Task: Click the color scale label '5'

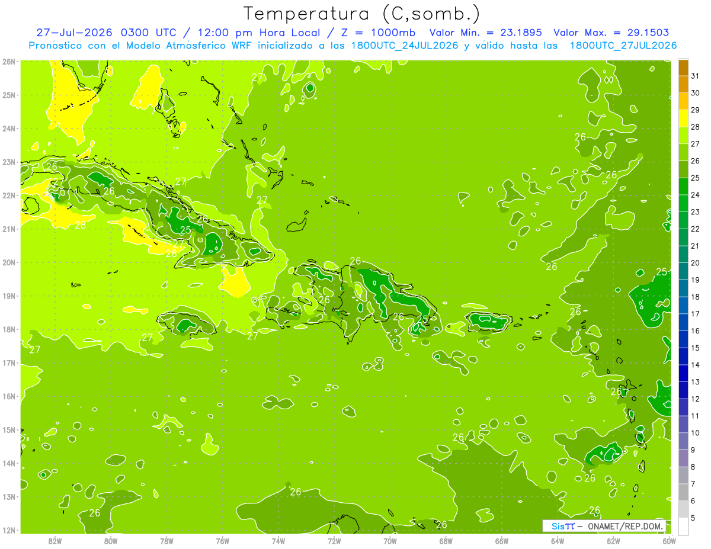Action: (693, 518)
